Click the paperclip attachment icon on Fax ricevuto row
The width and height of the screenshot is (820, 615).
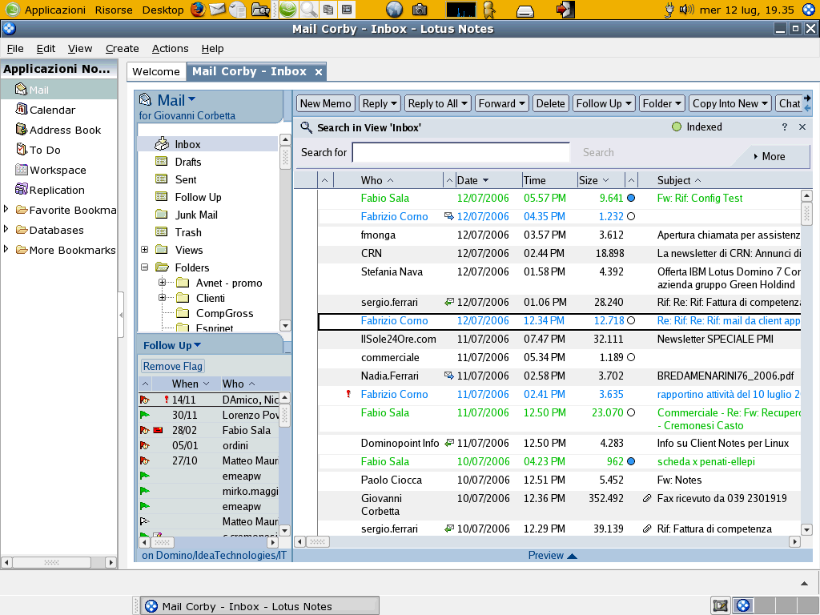647,498
